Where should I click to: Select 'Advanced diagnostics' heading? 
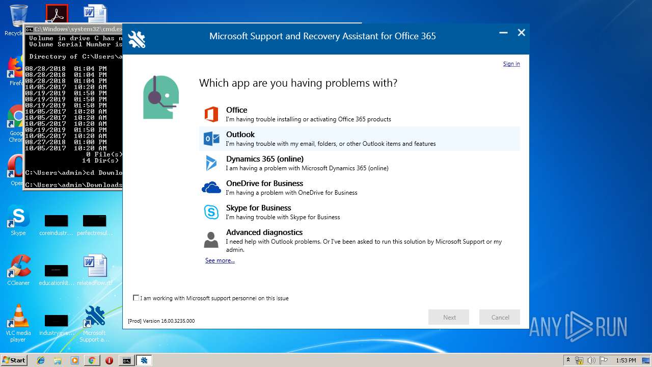(264, 232)
